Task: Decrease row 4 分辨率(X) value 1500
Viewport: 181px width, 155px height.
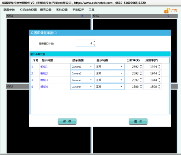Action: (141, 88)
